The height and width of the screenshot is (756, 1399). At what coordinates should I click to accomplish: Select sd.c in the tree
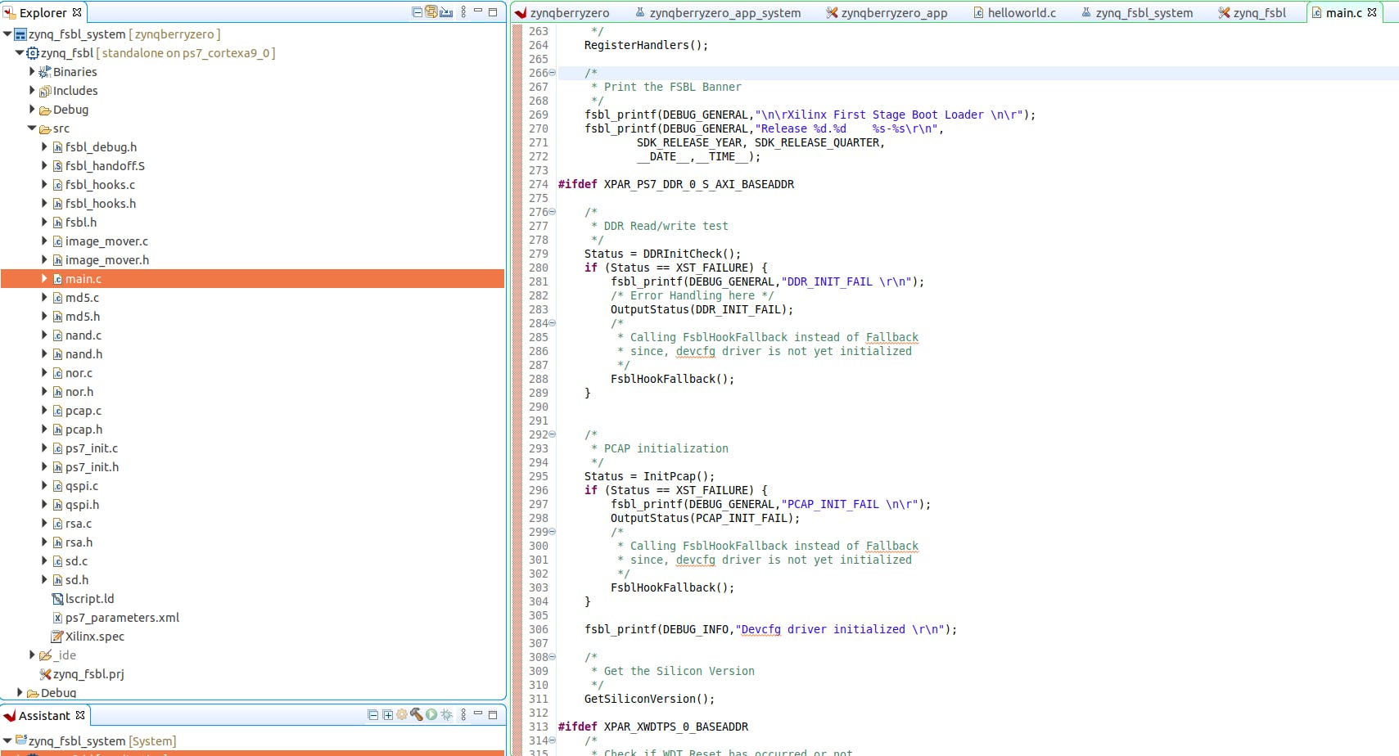(76, 561)
